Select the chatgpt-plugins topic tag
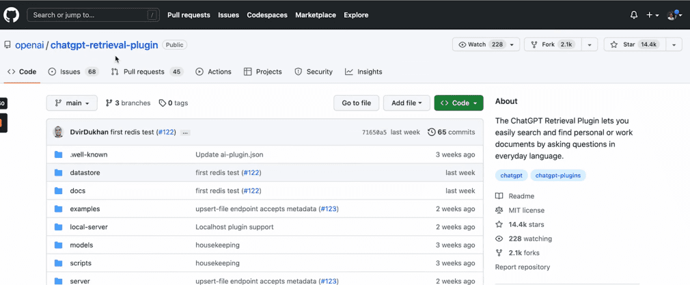 coord(558,176)
